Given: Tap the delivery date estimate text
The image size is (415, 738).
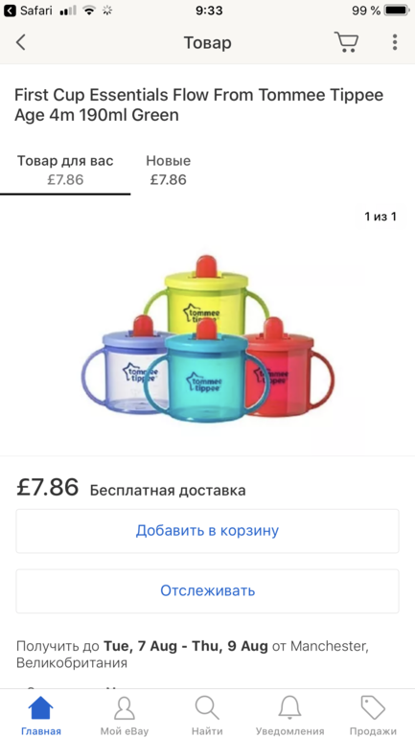Looking at the screenshot, I should pyautogui.click(x=193, y=655).
